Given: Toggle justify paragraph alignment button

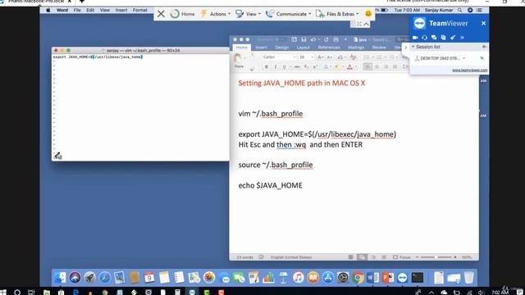Looking at the screenshot, I should point(395,67).
